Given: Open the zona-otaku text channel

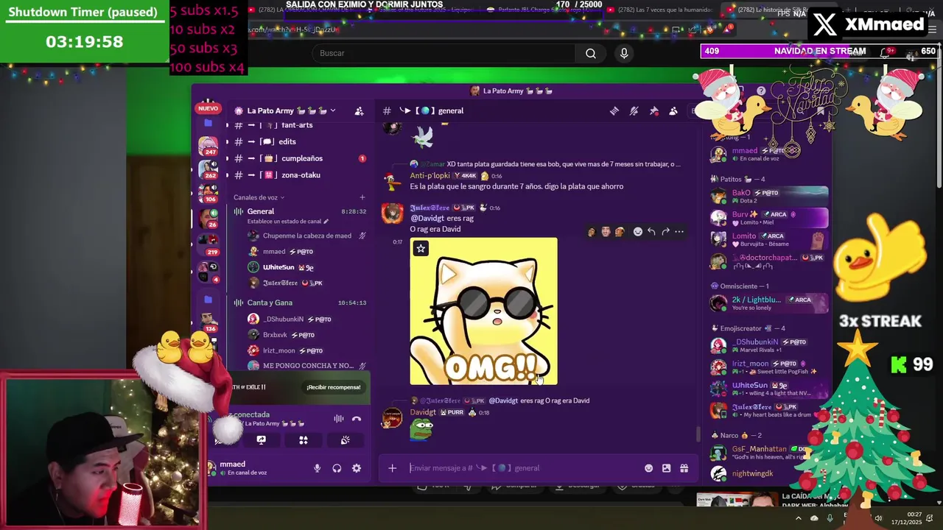Looking at the screenshot, I should pos(298,175).
